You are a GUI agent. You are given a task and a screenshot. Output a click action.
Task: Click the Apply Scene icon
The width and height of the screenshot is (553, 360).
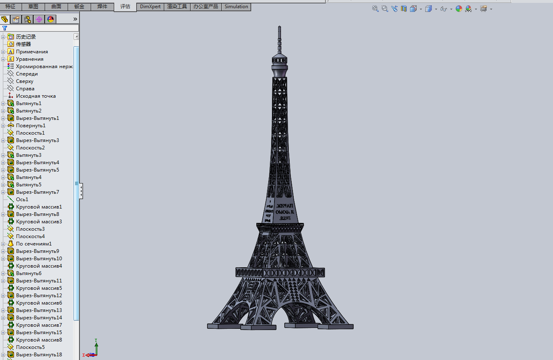(x=468, y=9)
